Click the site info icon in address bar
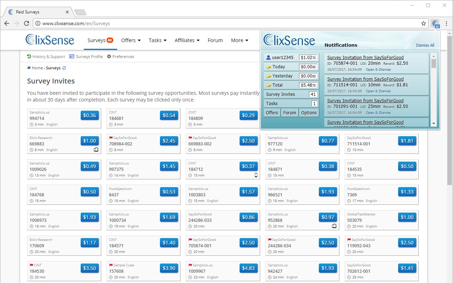 coord(38,23)
